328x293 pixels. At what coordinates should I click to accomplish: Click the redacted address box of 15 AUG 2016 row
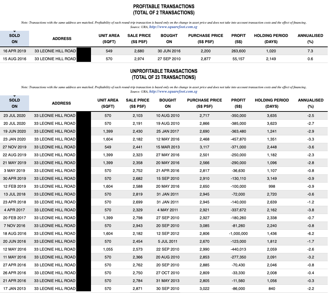(x=84, y=59)
